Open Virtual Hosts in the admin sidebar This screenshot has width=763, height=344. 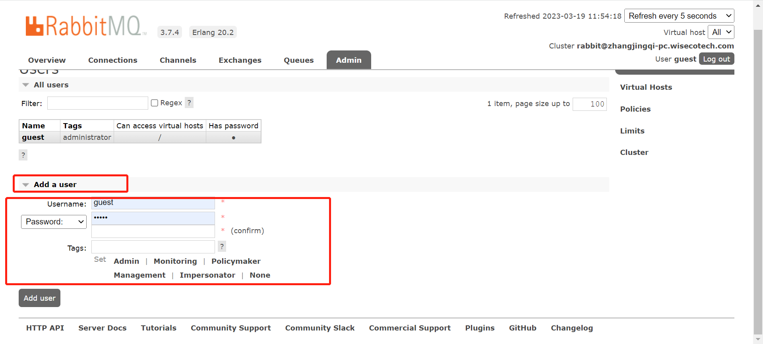(646, 87)
